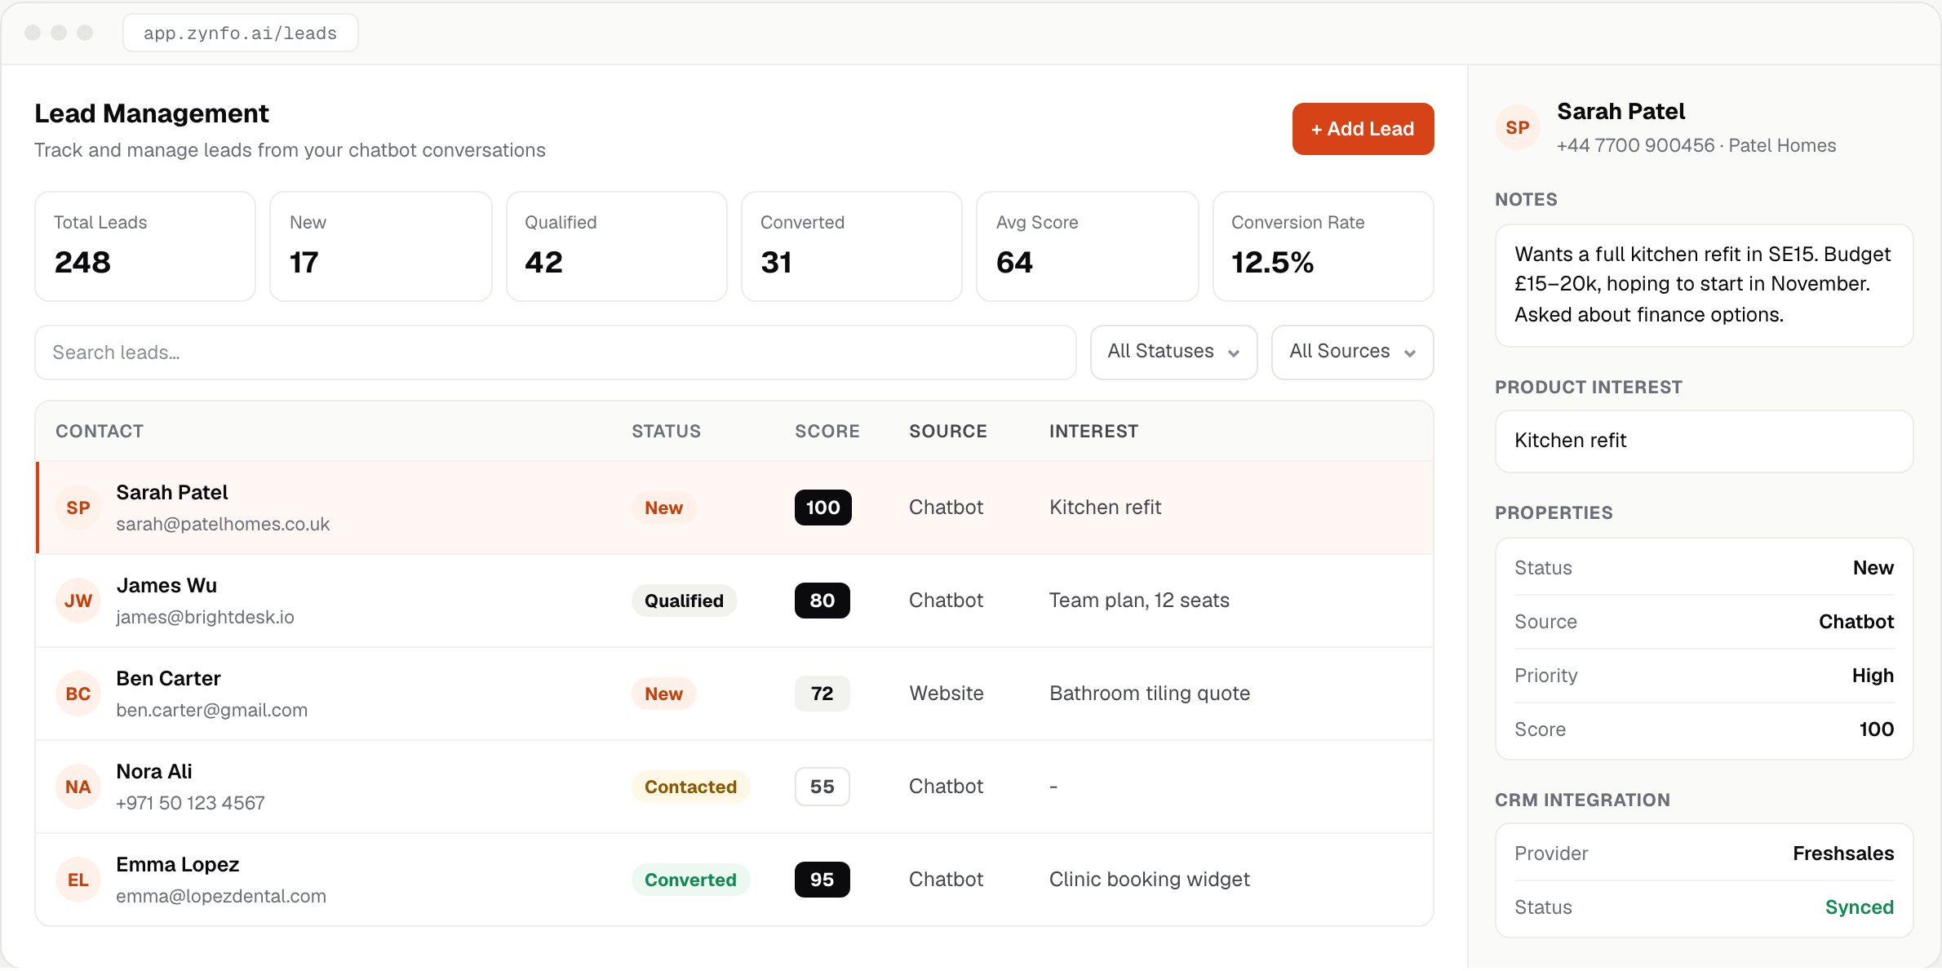Image resolution: width=1942 pixels, height=971 pixels.
Task: Click the notes text about kitchen refit in SE15
Action: click(1703, 285)
